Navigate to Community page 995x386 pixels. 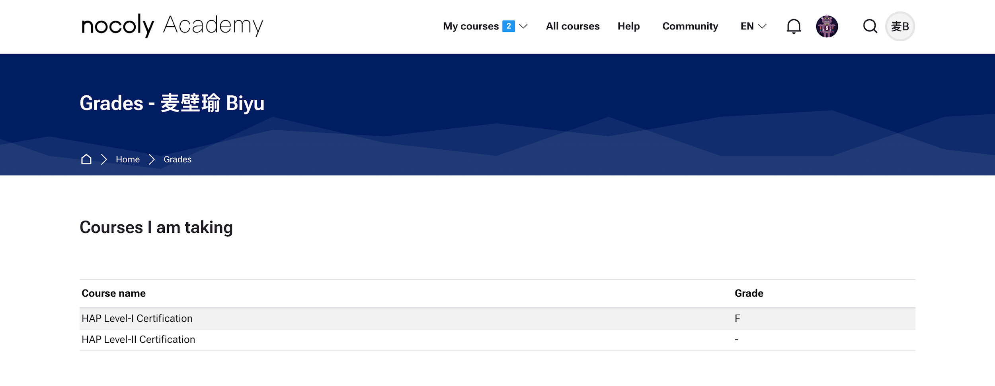coord(690,26)
